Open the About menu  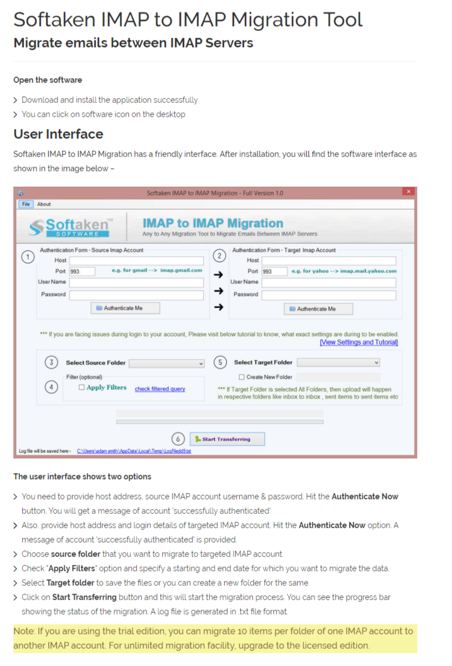point(44,204)
